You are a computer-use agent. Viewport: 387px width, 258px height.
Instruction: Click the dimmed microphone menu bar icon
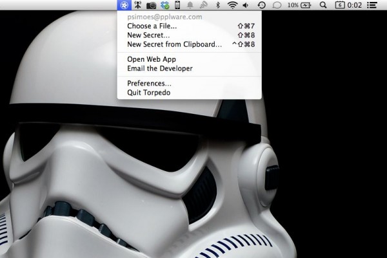204,5
